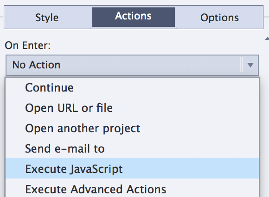Image resolution: width=269 pixels, height=197 pixels.
Task: Collapse the On Enter action list
Action: coord(250,65)
